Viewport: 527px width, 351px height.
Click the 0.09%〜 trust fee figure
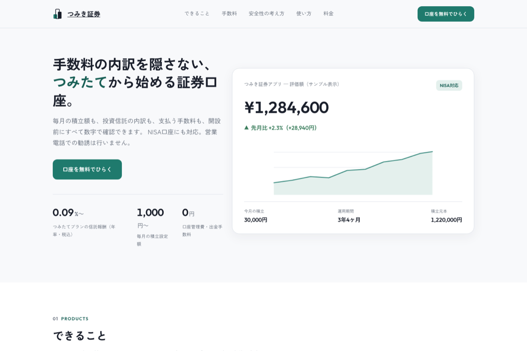coord(68,213)
